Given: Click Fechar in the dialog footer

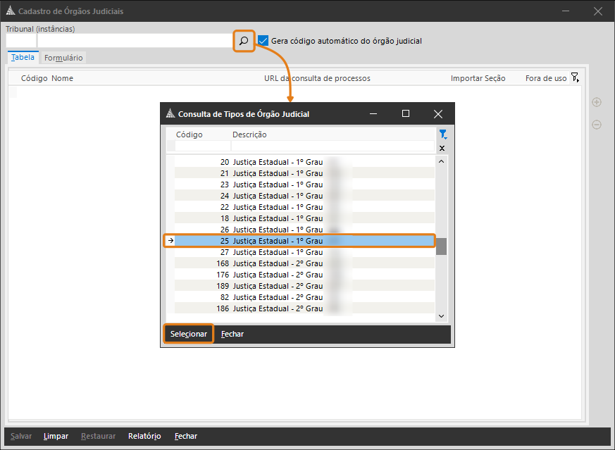Looking at the screenshot, I should (x=232, y=334).
